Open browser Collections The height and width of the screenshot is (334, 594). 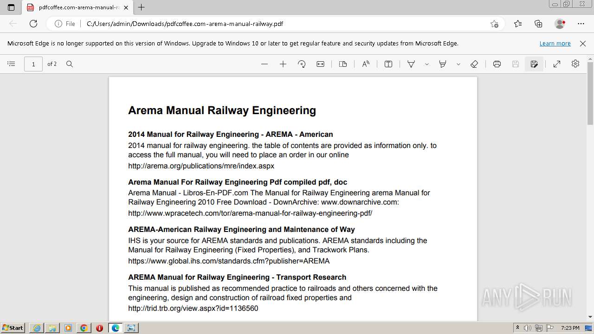[538, 24]
